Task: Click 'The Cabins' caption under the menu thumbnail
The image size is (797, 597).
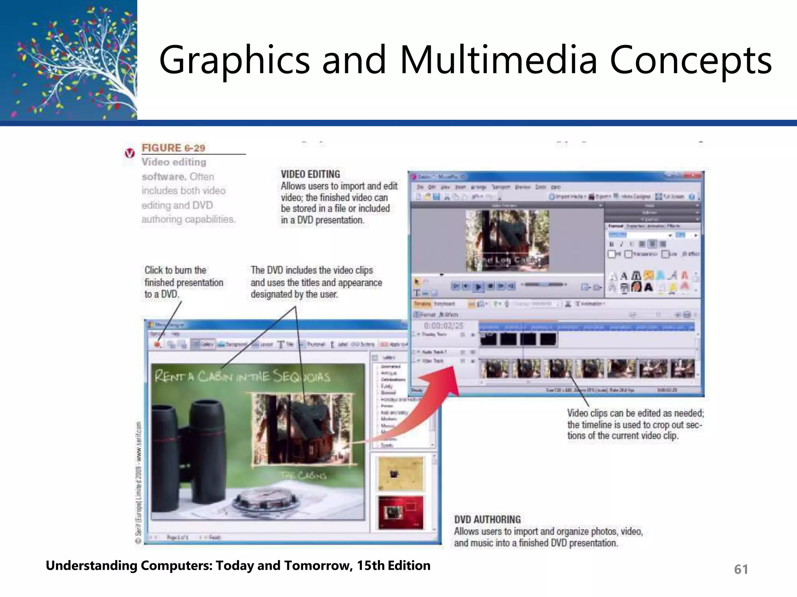Action: point(304,475)
